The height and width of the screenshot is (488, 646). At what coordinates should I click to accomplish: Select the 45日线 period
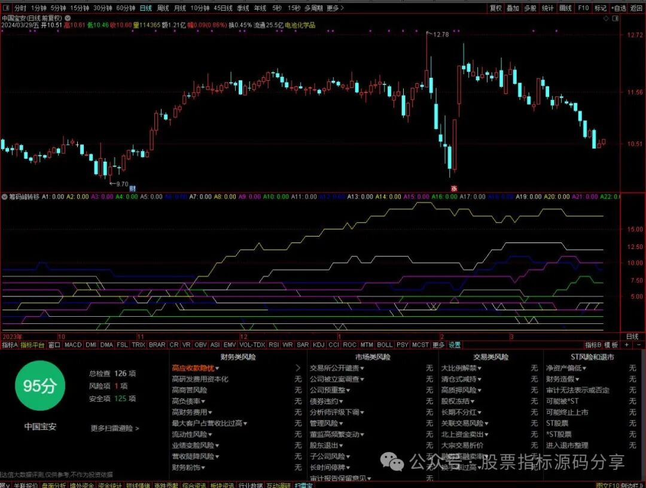click(223, 8)
